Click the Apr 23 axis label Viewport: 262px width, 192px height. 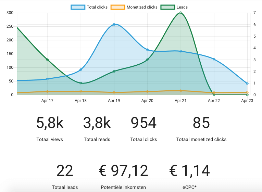tap(247, 101)
